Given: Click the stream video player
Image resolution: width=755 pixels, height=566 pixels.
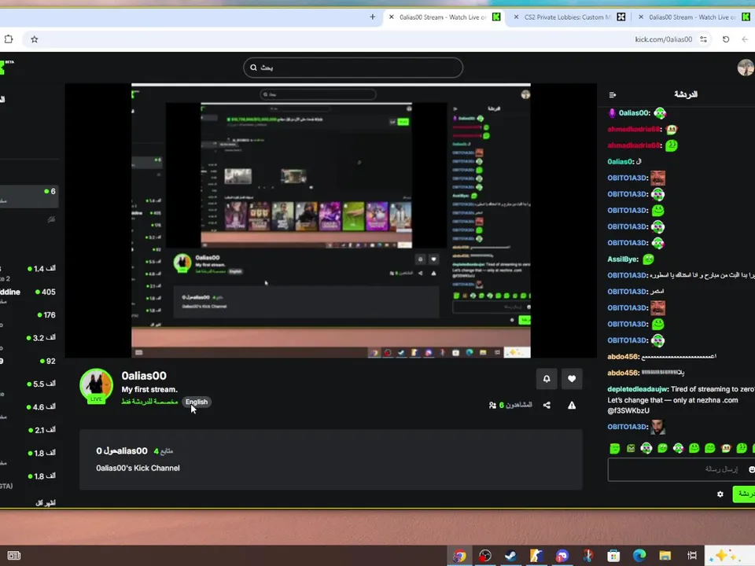Looking at the screenshot, I should coord(331,220).
